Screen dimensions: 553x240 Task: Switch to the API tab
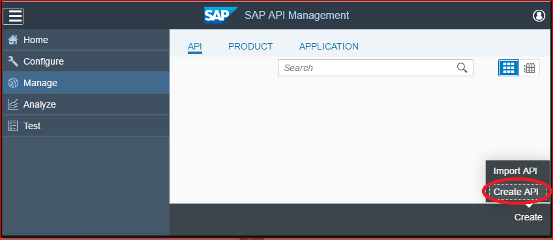click(195, 46)
